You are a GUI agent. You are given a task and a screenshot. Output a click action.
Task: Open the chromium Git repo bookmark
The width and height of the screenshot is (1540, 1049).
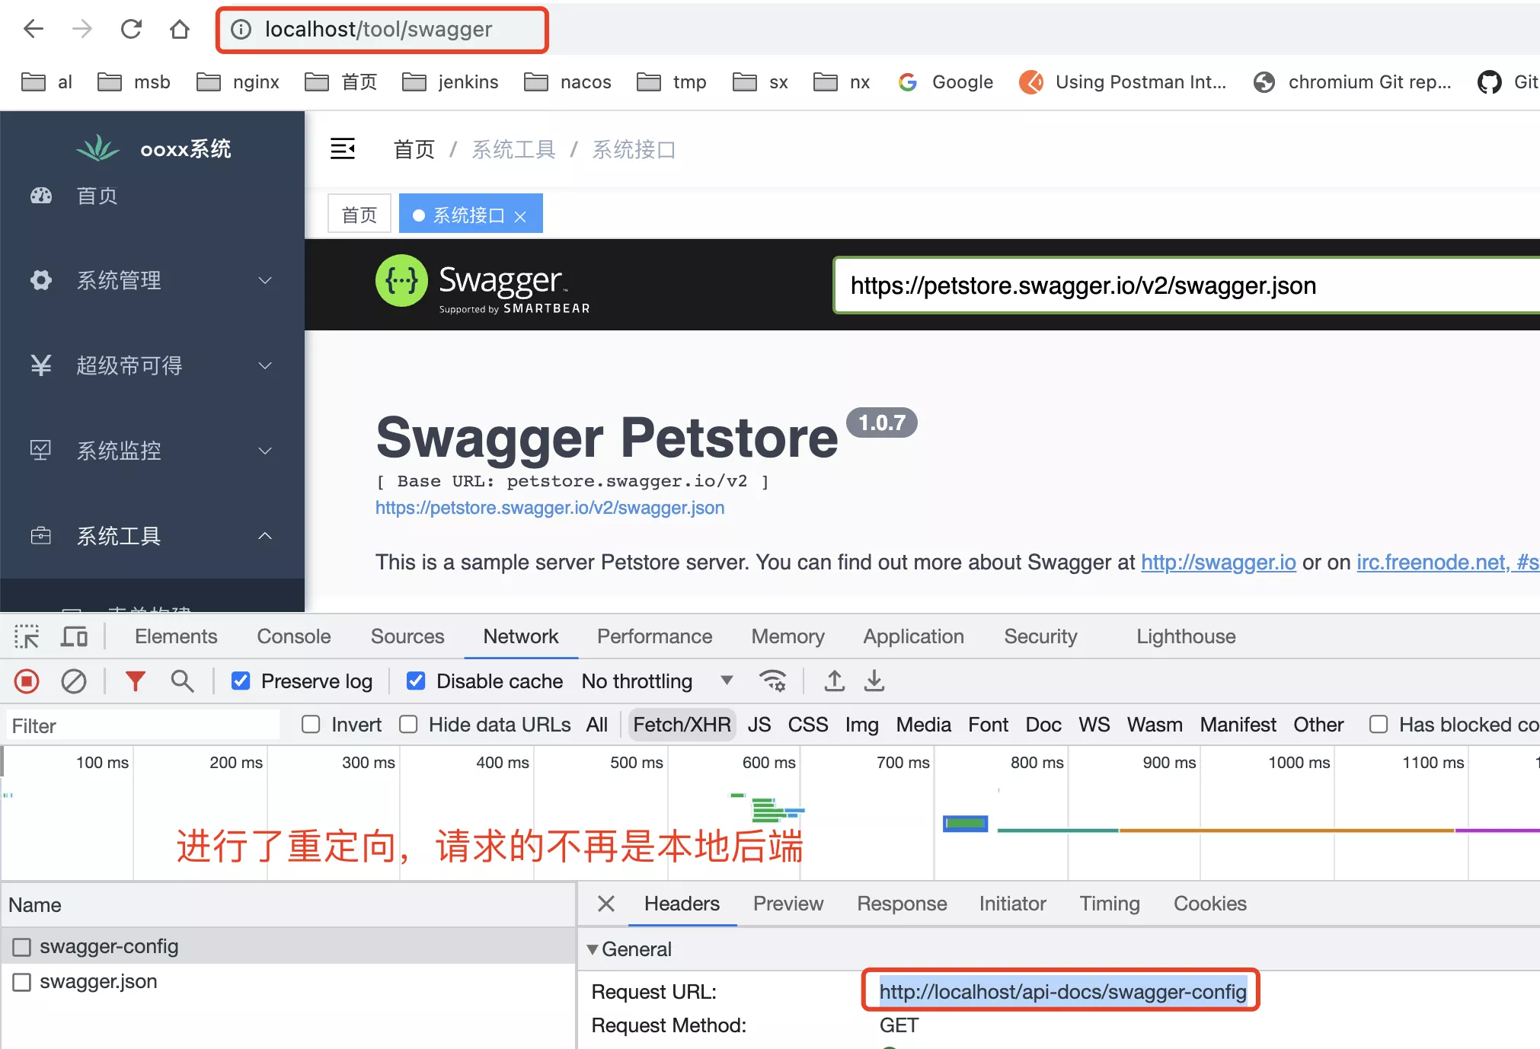1353,81
